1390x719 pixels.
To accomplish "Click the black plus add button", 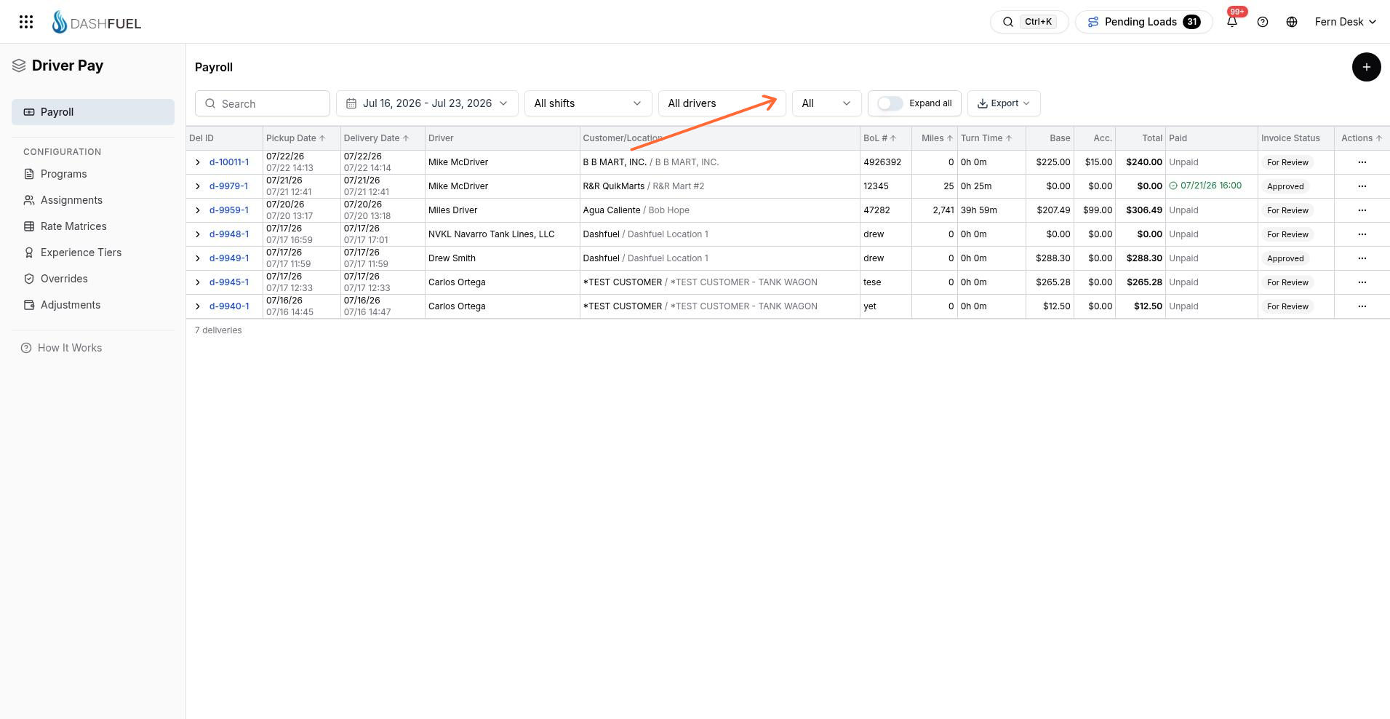I will point(1366,67).
